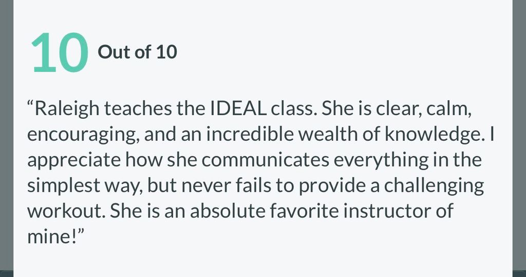Click the "Out of 10" label
The width and height of the screenshot is (526, 277).
pyautogui.click(x=137, y=52)
